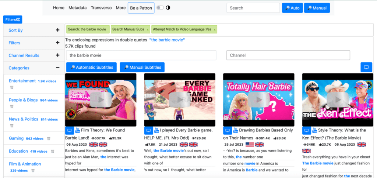Click the contrast half-circle theme icon
The height and width of the screenshot is (178, 377).
click(168, 8)
